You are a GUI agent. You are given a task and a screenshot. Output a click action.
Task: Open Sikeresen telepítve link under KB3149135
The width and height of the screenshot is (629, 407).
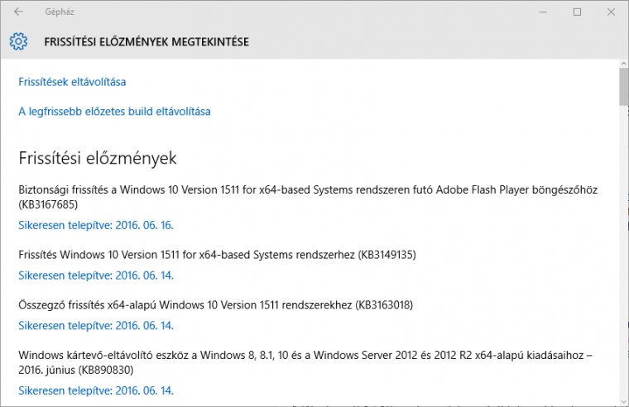coord(96,275)
